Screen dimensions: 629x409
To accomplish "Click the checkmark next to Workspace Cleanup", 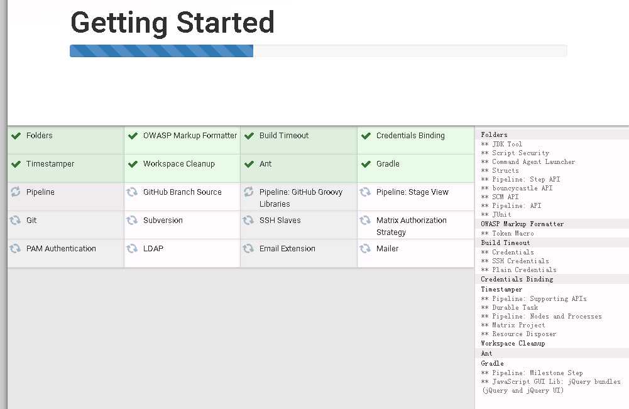I will coord(133,164).
